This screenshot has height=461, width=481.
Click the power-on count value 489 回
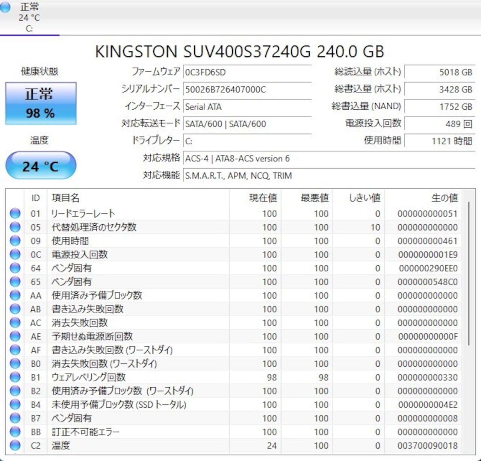pyautogui.click(x=440, y=124)
